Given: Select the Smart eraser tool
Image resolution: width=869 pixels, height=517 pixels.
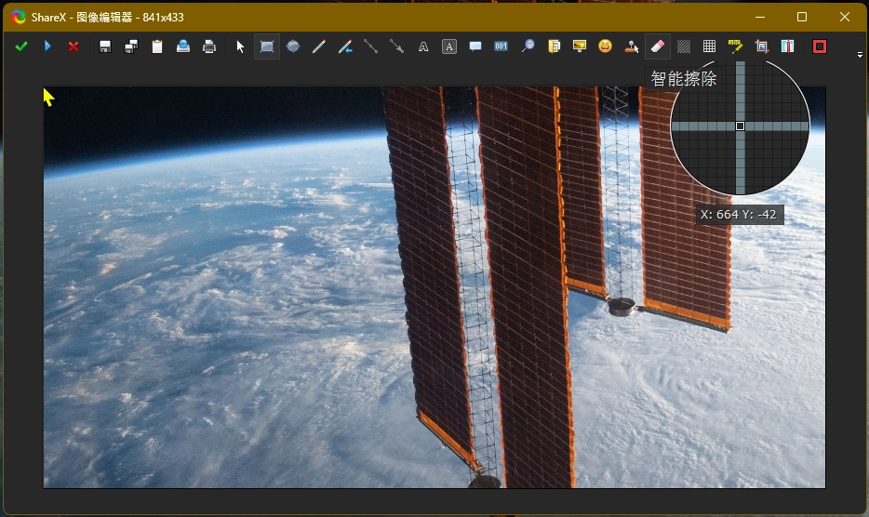Looking at the screenshot, I should (658, 46).
